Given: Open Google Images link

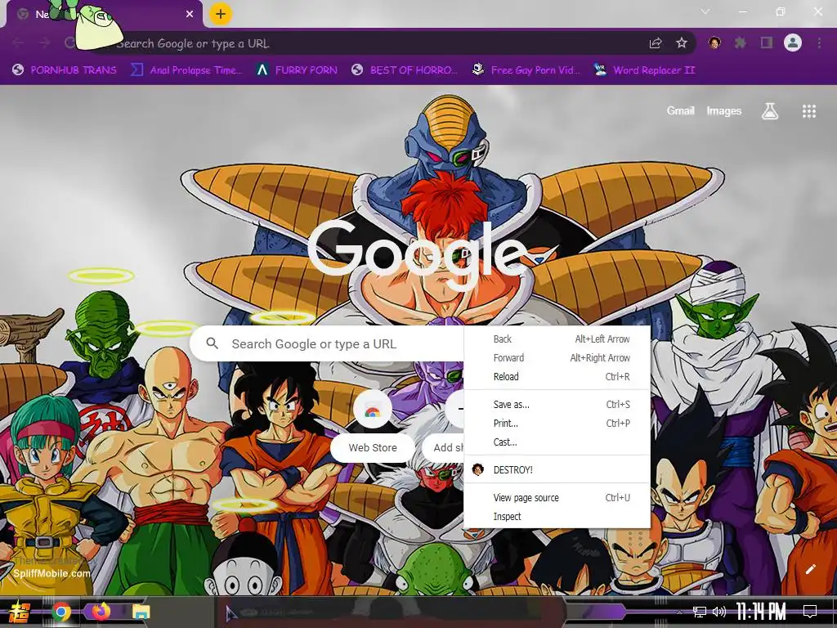Looking at the screenshot, I should [724, 110].
